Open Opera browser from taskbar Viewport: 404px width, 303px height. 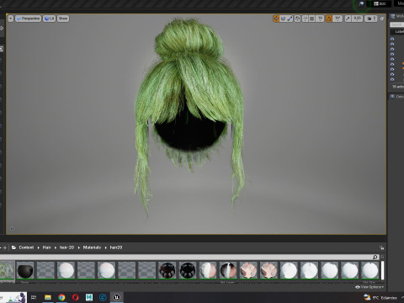tap(76, 297)
